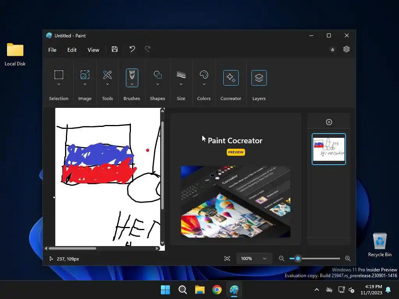Expand the Selection dropdown chevron
The image size is (399, 299).
coord(59,84)
